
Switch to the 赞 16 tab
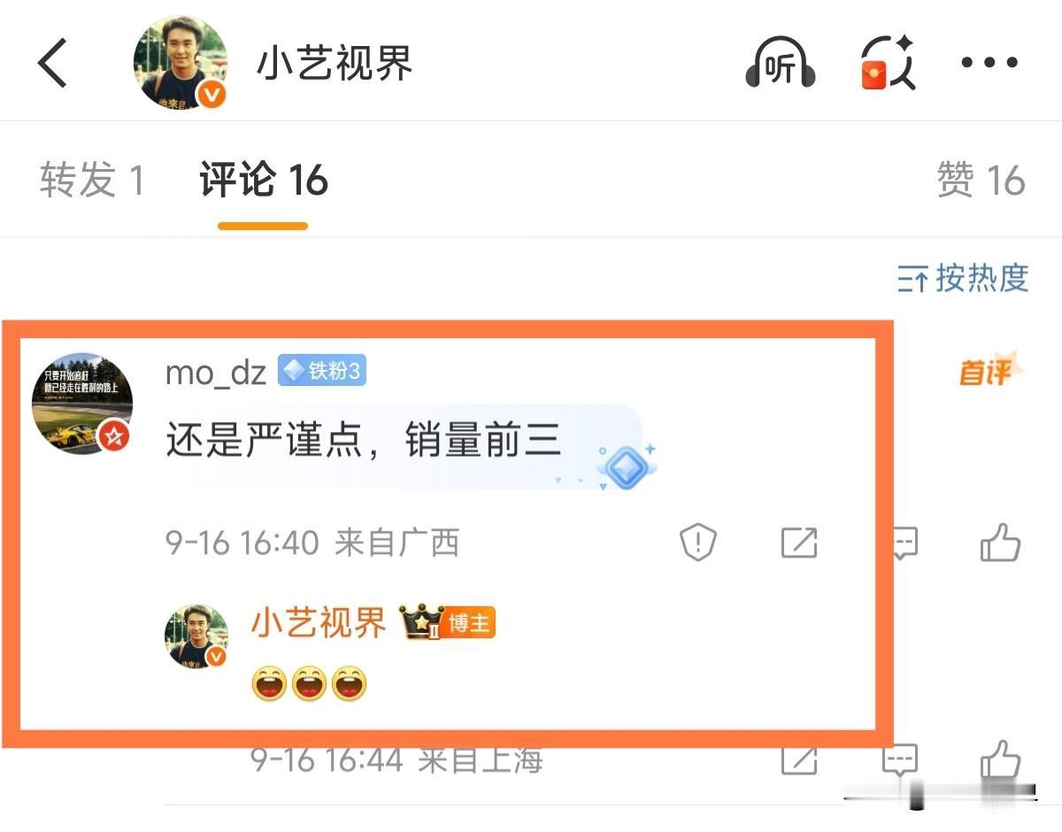(x=981, y=180)
